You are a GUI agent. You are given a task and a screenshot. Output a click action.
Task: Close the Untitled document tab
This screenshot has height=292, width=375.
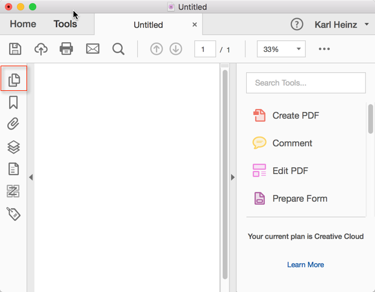coord(194,25)
